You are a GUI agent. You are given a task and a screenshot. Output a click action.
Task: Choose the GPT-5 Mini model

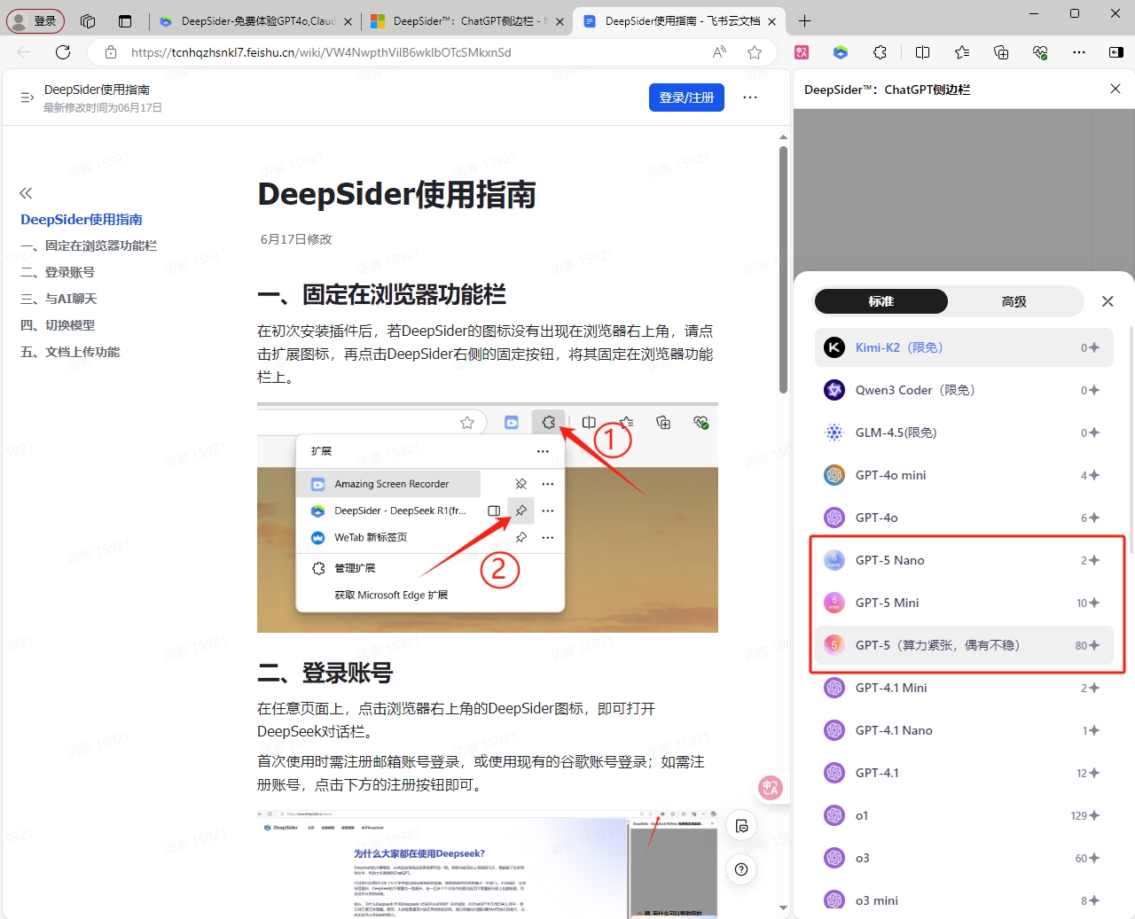point(964,603)
